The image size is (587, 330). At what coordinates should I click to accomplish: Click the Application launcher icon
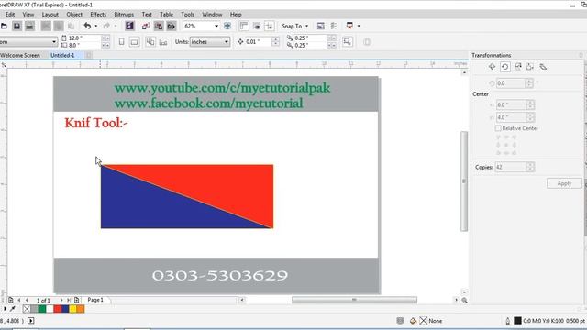point(349,26)
